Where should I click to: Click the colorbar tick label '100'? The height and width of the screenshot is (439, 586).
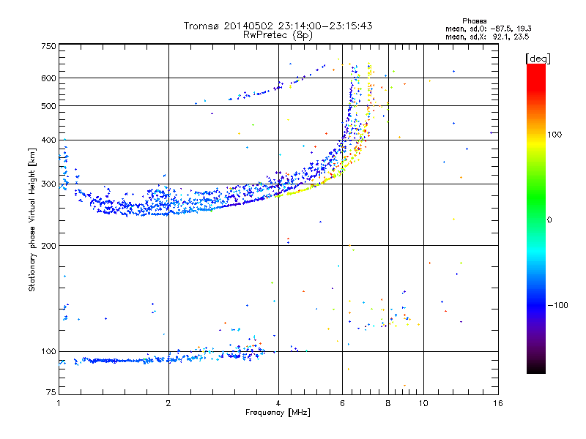tap(555, 135)
